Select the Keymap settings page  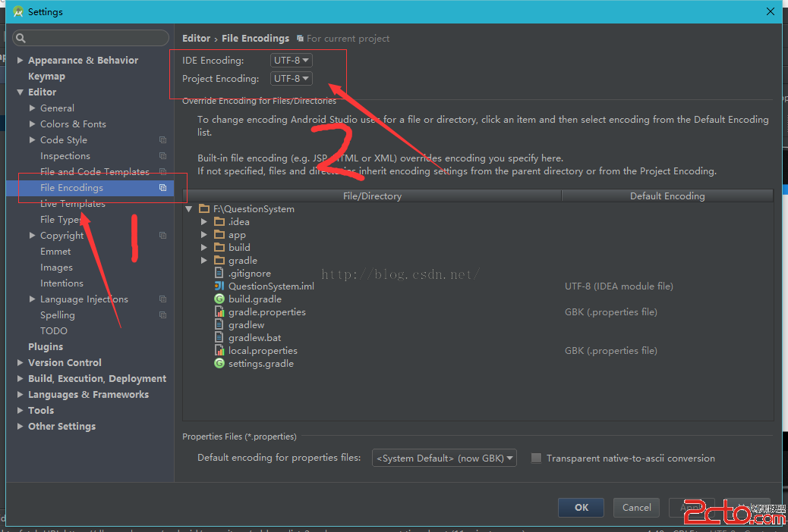[x=47, y=77]
